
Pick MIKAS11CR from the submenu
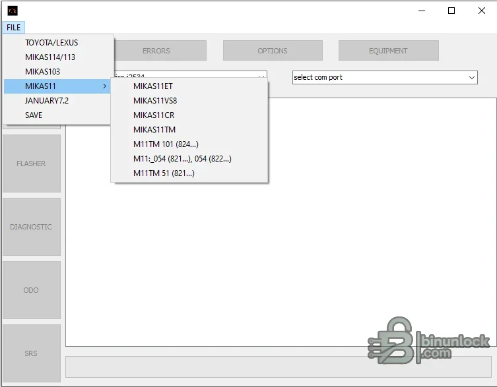pyautogui.click(x=189, y=115)
